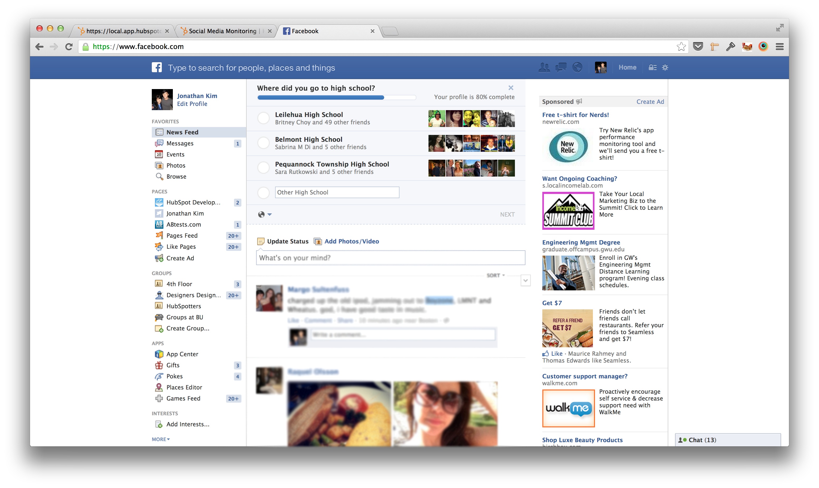Select Pequannock Township High School radio button

point(263,168)
